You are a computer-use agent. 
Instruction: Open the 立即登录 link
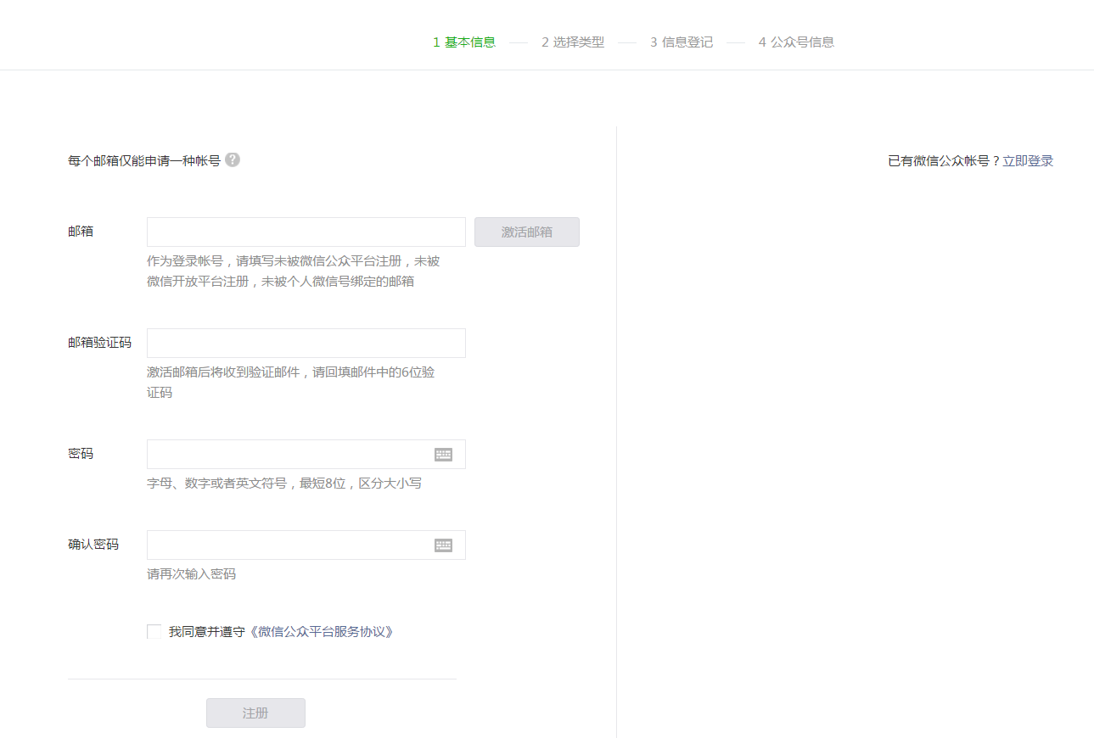[x=1028, y=161]
